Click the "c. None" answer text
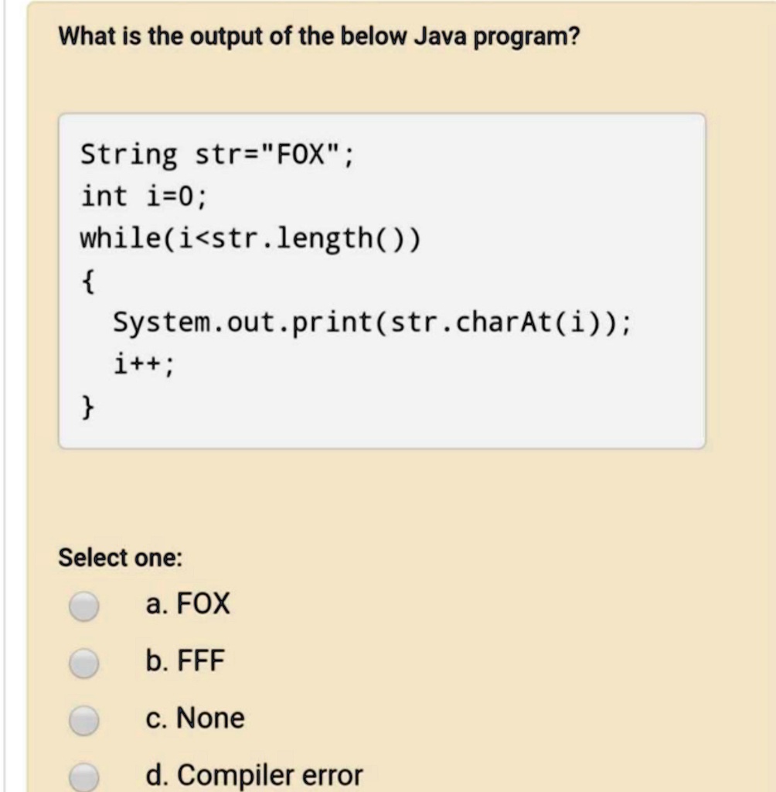 [195, 718]
